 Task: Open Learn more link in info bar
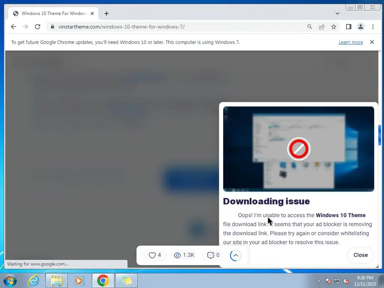[351, 42]
